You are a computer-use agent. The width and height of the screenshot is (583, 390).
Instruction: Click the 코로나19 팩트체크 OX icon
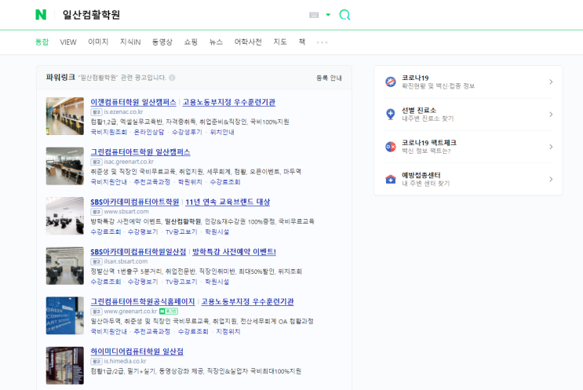tap(391, 147)
